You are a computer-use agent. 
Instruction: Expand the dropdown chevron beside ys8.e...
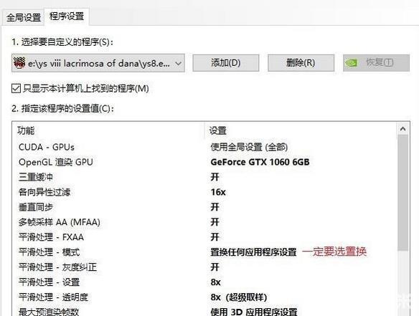[x=178, y=64]
